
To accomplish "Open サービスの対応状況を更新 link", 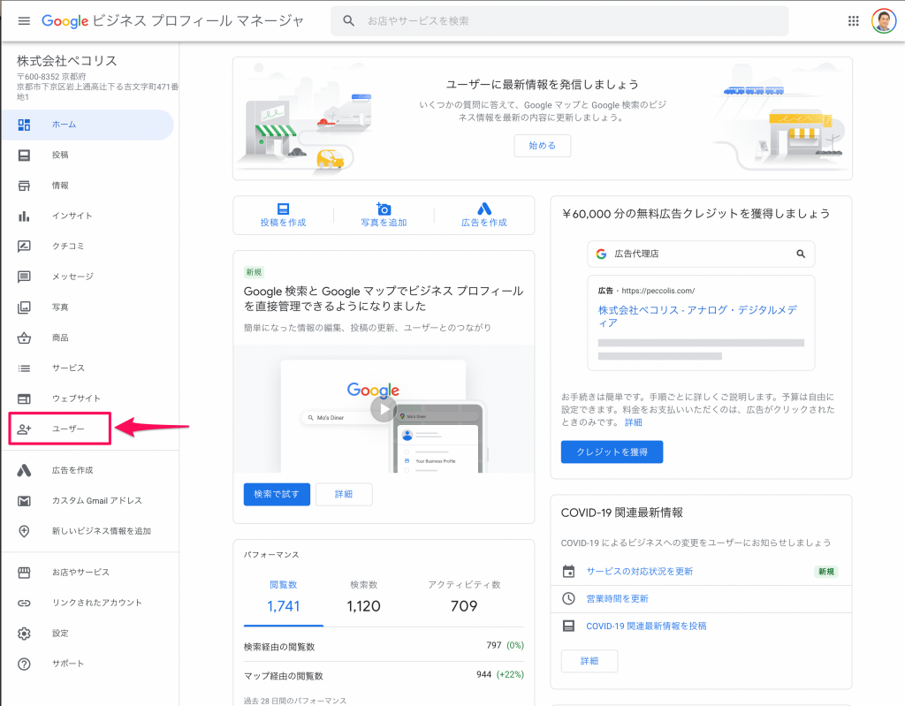I will pyautogui.click(x=640, y=572).
